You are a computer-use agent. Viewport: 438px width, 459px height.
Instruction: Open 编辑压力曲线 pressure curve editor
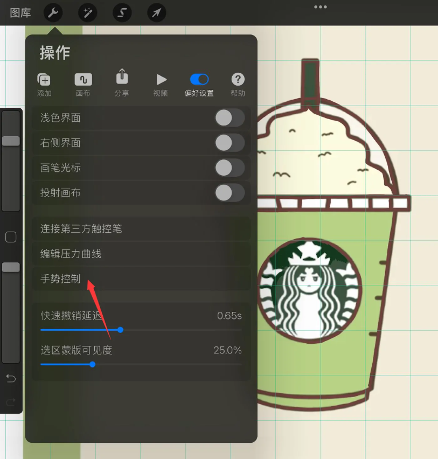click(70, 253)
